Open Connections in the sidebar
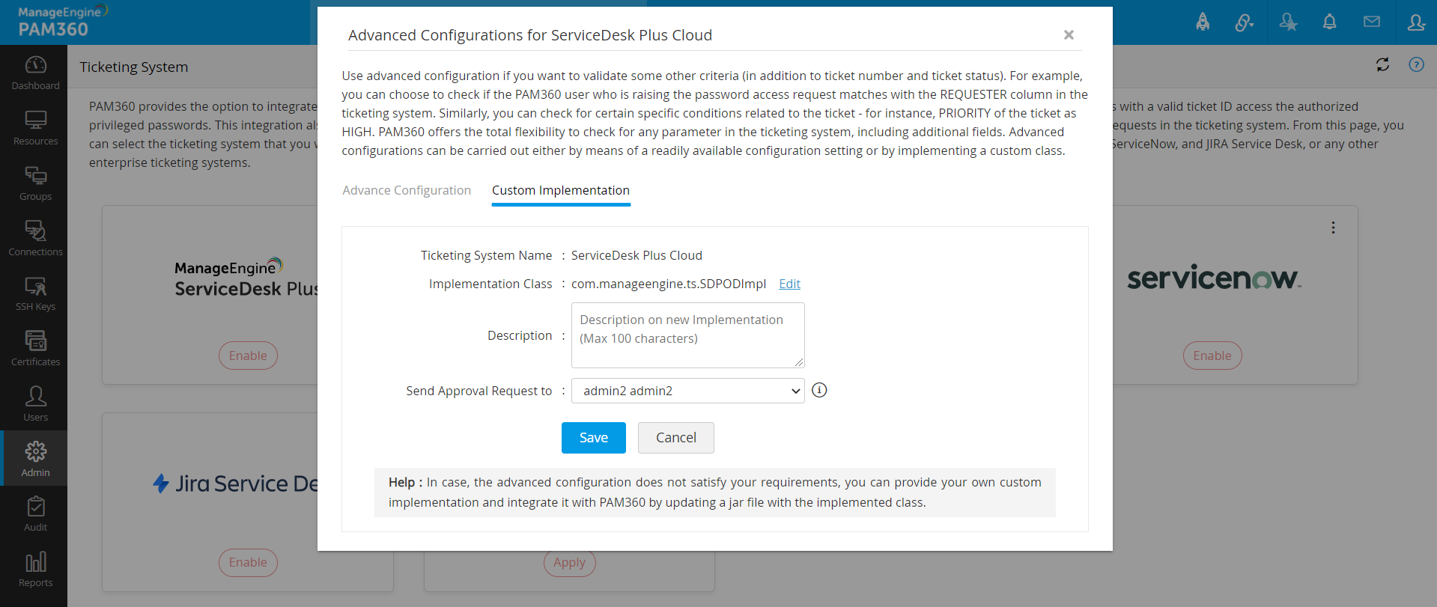The image size is (1437, 607). [35, 238]
